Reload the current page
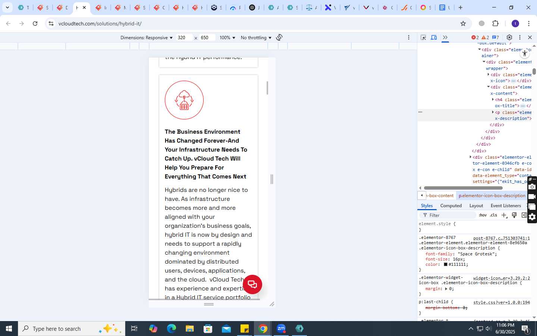The width and height of the screenshot is (537, 336). 35,24
